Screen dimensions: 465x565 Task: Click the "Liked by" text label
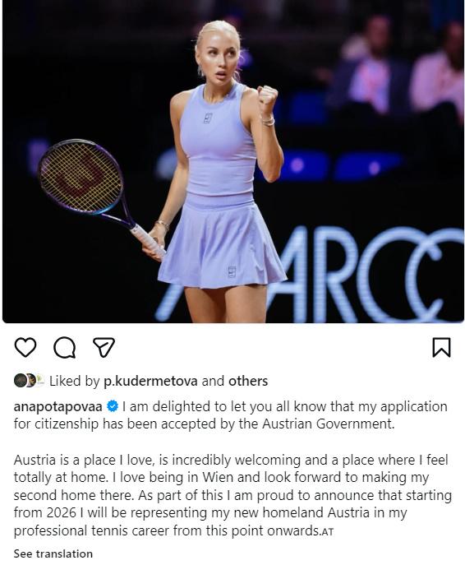click(x=74, y=382)
